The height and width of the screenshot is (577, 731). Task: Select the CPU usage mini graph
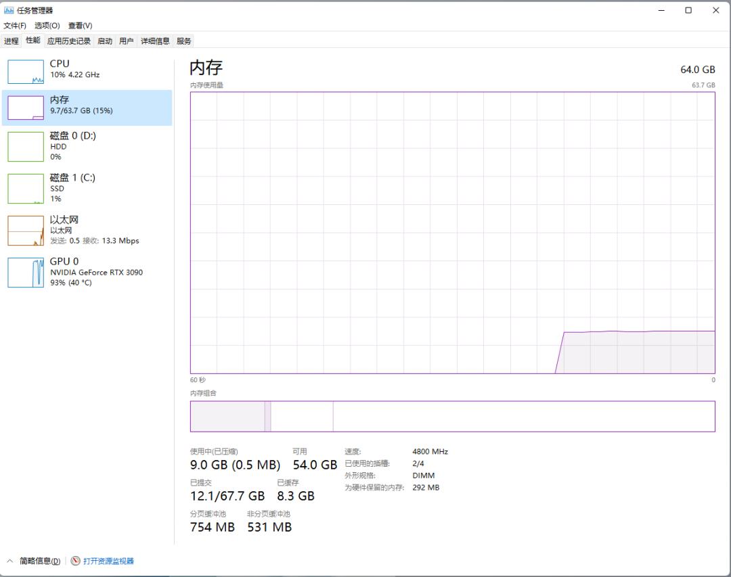tap(26, 72)
